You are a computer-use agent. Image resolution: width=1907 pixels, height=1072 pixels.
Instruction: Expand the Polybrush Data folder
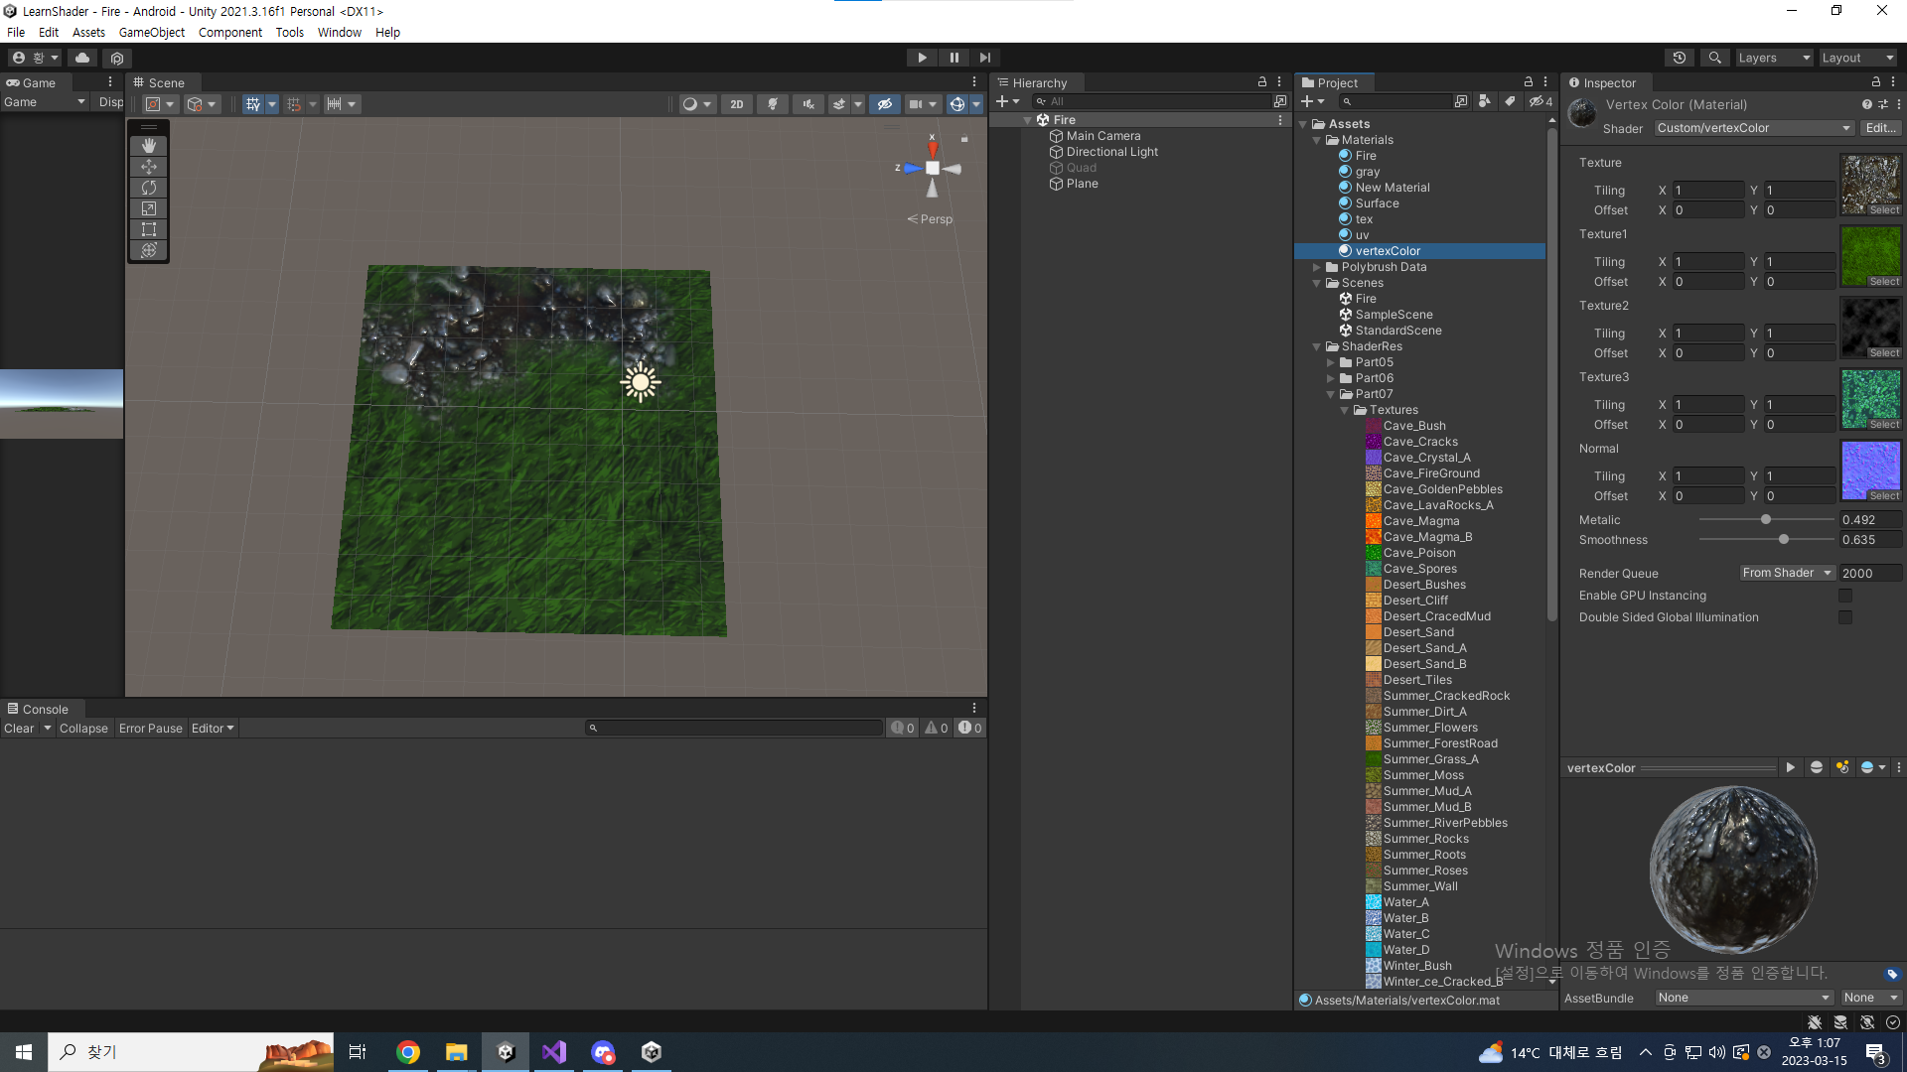[x=1317, y=267]
